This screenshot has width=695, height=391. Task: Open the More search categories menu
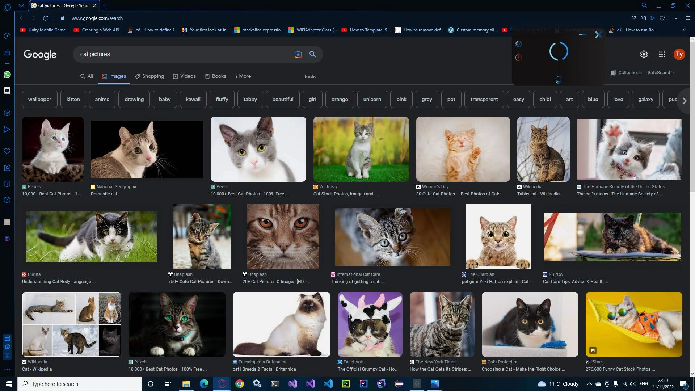coord(243,76)
